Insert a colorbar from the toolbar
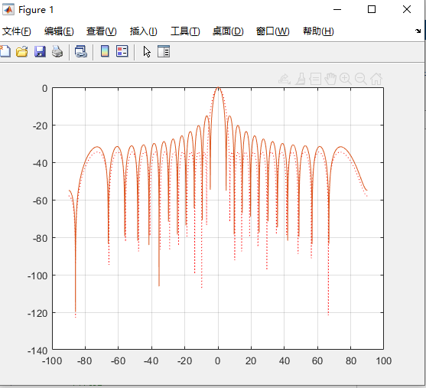This screenshot has height=388, width=426. tap(105, 51)
